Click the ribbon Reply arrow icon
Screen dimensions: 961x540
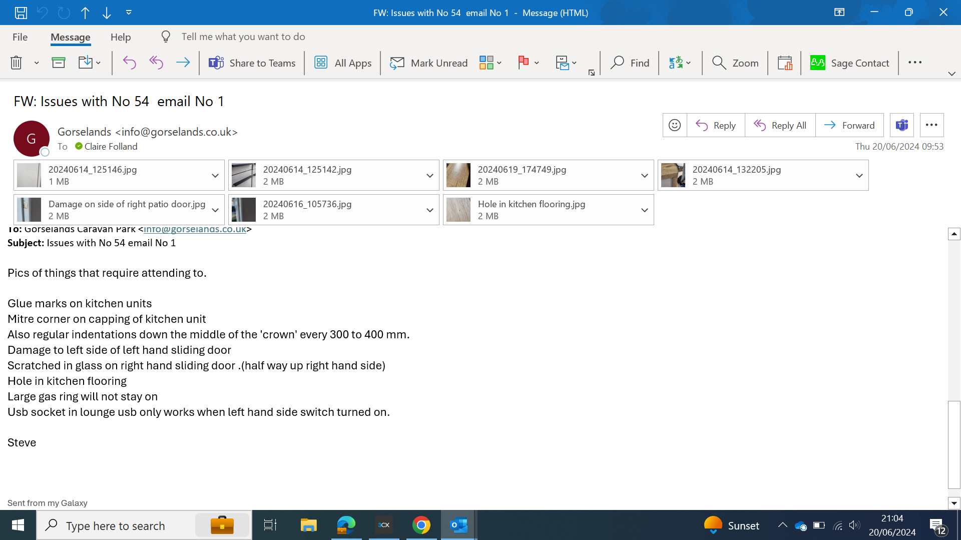[x=129, y=63]
